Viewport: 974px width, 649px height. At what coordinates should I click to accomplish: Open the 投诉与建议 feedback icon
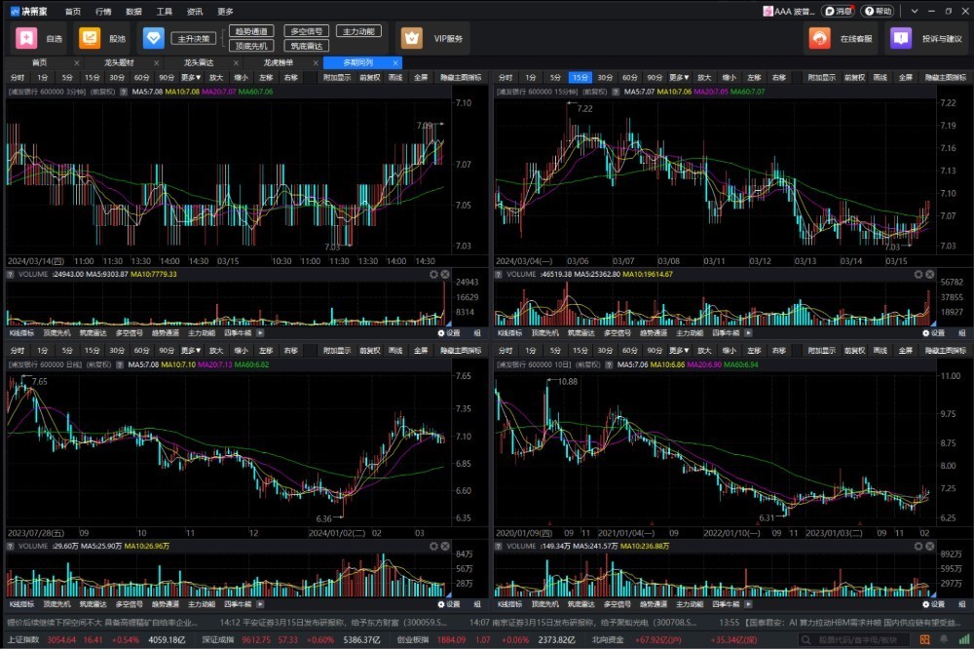(x=901, y=38)
